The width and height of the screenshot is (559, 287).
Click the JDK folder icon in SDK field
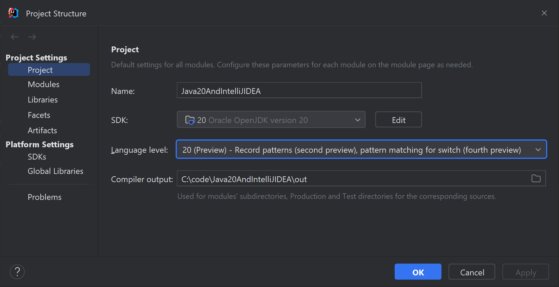190,120
